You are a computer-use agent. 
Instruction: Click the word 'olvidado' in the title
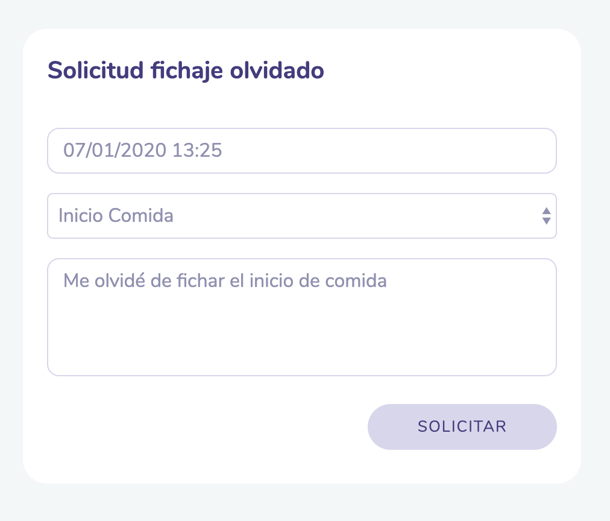[286, 71]
